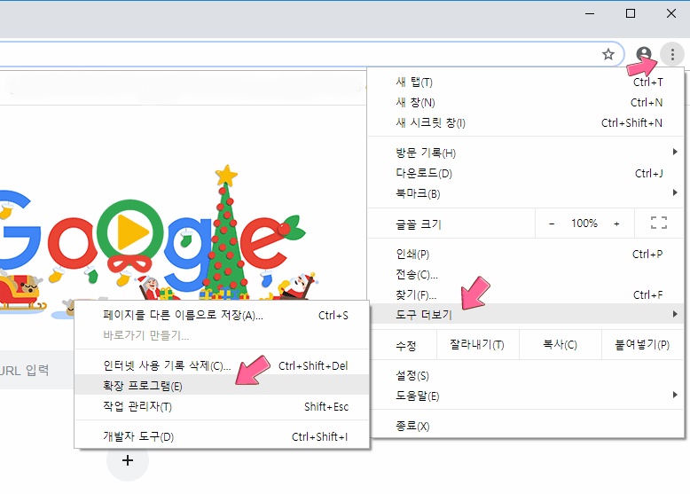Select 새 탭(T) menu item
Image resolution: width=690 pixels, height=494 pixels.
[526, 82]
